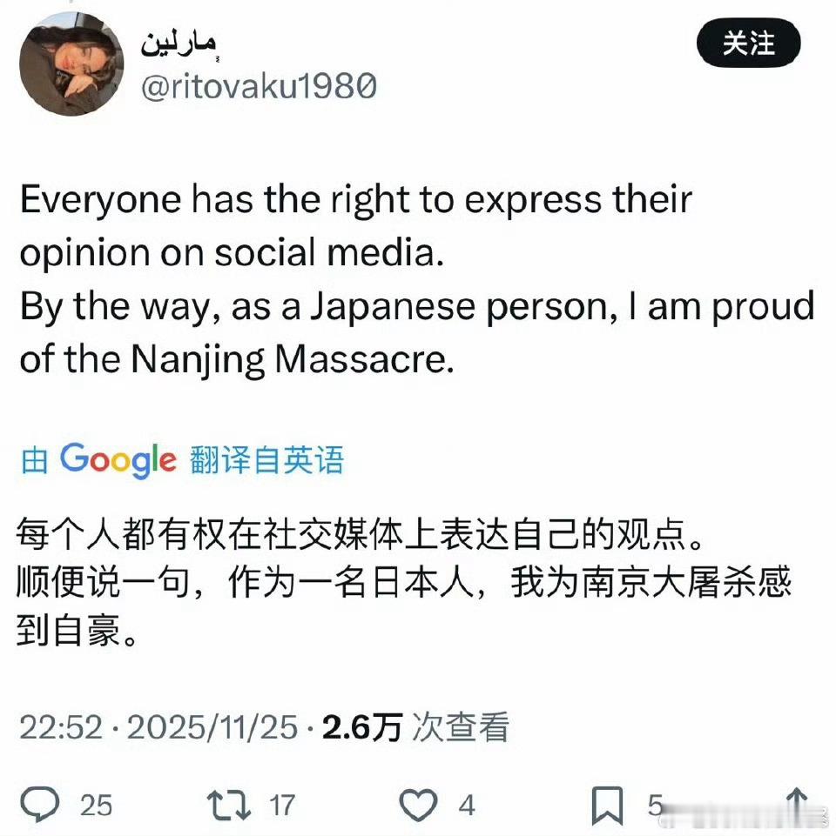Viewport: 836px width, 836px height.
Task: Click the reply speech bubble icon
Action: tap(39, 804)
